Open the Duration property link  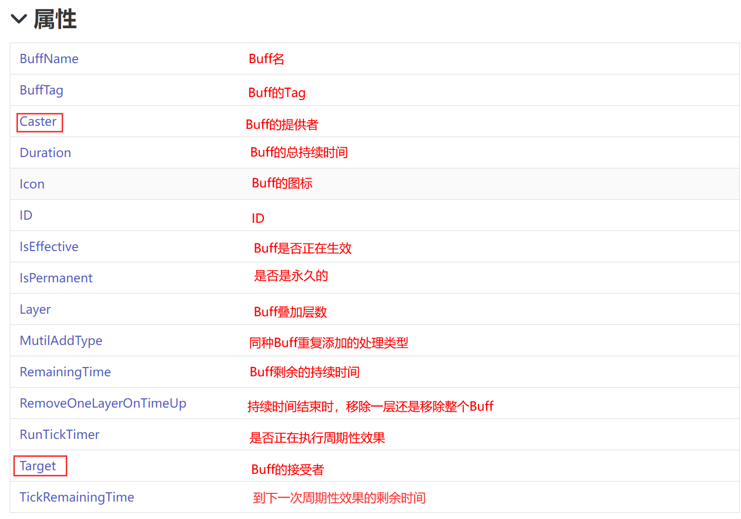(45, 153)
